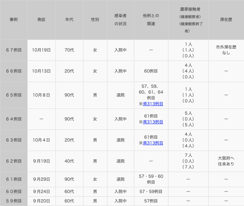The width and height of the screenshot is (244, 206).
Task: Click the 大阪府へ往来あり cell
Action: click(226, 161)
